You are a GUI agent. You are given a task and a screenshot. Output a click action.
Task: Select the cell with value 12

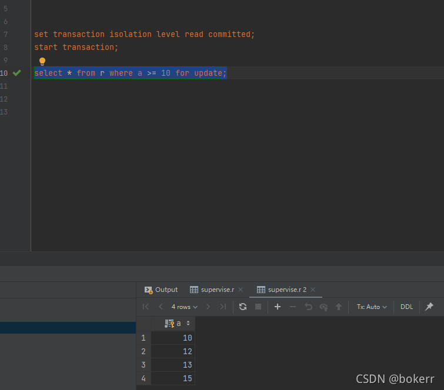[173, 352]
